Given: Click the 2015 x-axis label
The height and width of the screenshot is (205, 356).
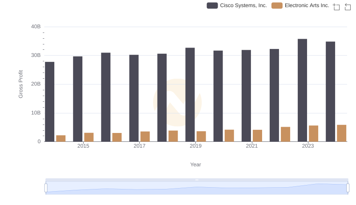Looking at the screenshot, I should [x=83, y=146].
